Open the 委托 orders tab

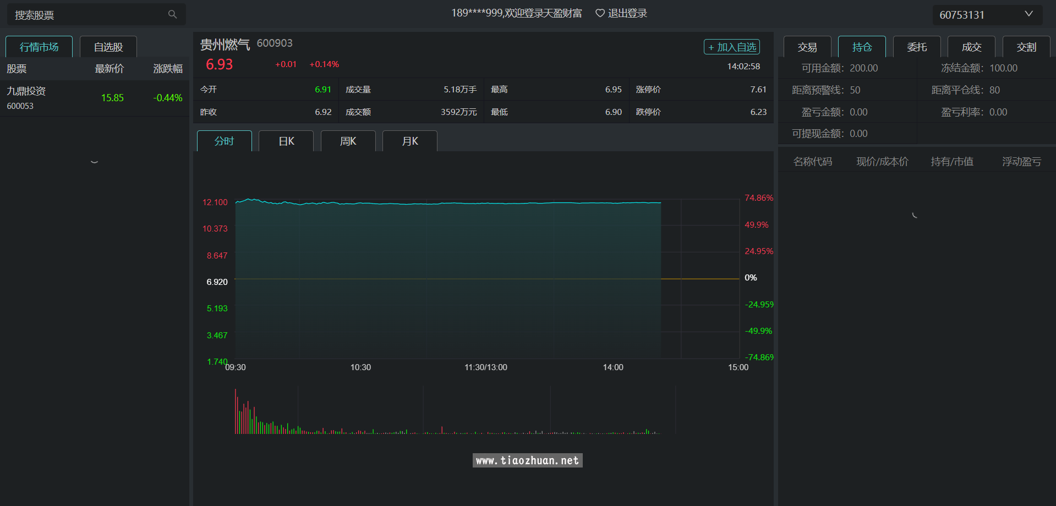tap(917, 47)
